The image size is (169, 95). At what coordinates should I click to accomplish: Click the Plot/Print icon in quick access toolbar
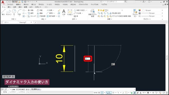(x=25, y=2)
